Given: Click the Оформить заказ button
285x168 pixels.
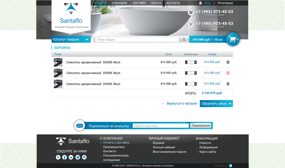Looking at the screenshot, I should click(216, 103).
